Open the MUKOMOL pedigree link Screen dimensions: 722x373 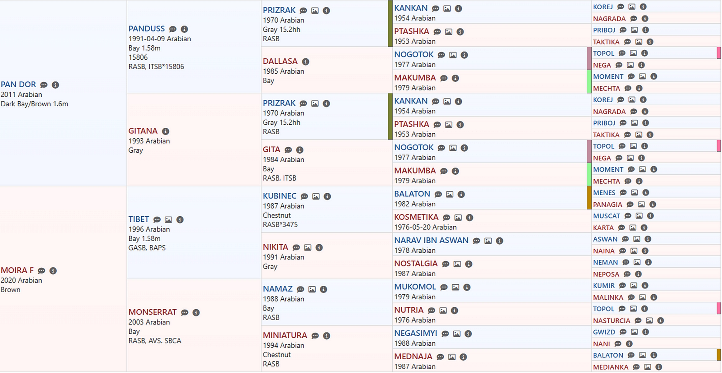[415, 287]
